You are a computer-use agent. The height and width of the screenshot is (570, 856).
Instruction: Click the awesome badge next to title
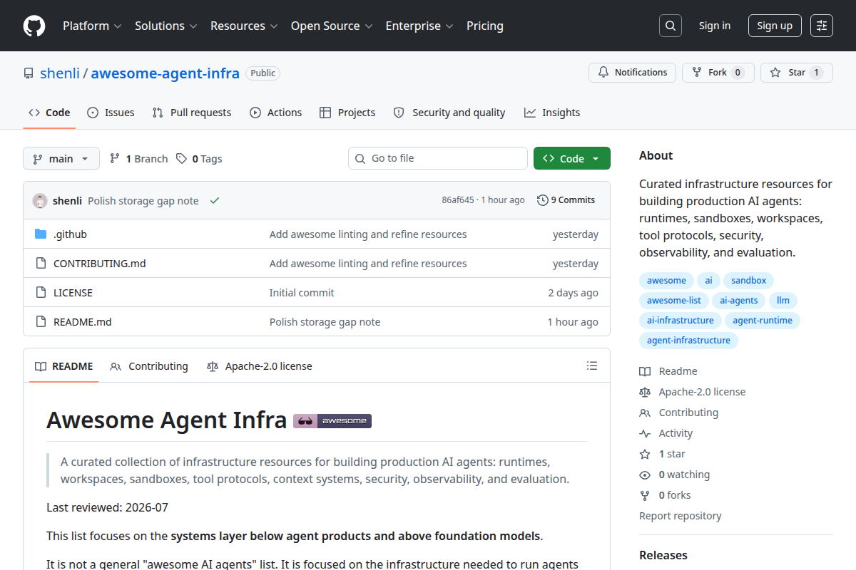pos(332,420)
